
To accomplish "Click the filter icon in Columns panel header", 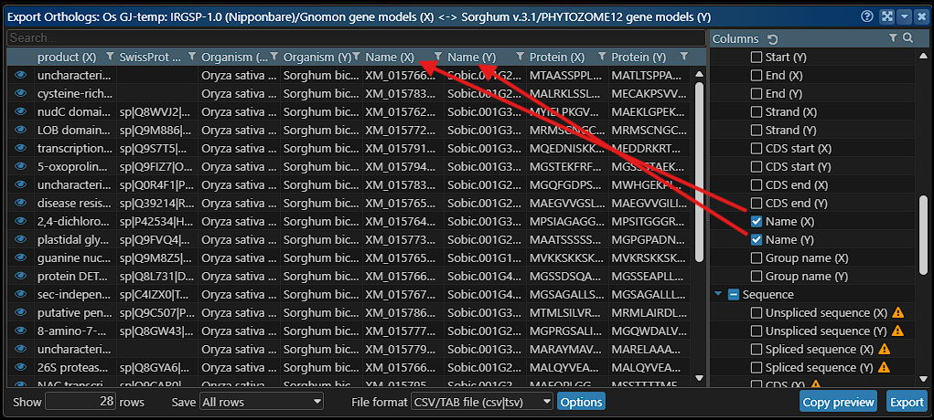I will [x=893, y=38].
